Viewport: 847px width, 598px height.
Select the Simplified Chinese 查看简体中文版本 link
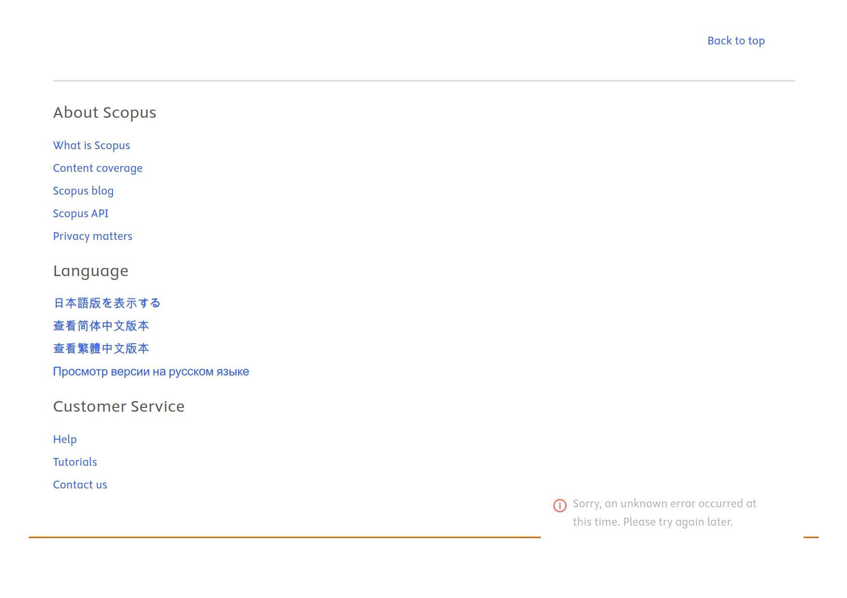point(101,326)
